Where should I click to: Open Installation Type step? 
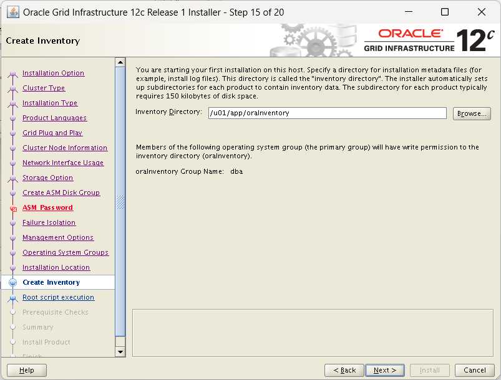50,103
